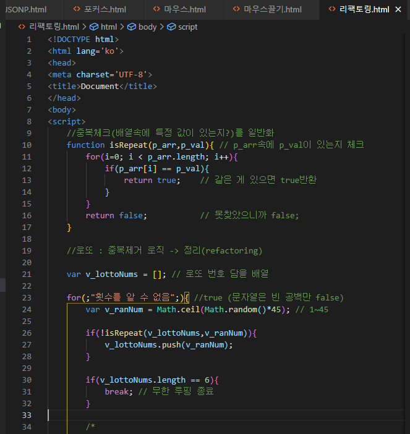Viewport: 410px width, 434px height.
Task: Click the v_lottoNums.length == 6 condition
Action: [155, 380]
